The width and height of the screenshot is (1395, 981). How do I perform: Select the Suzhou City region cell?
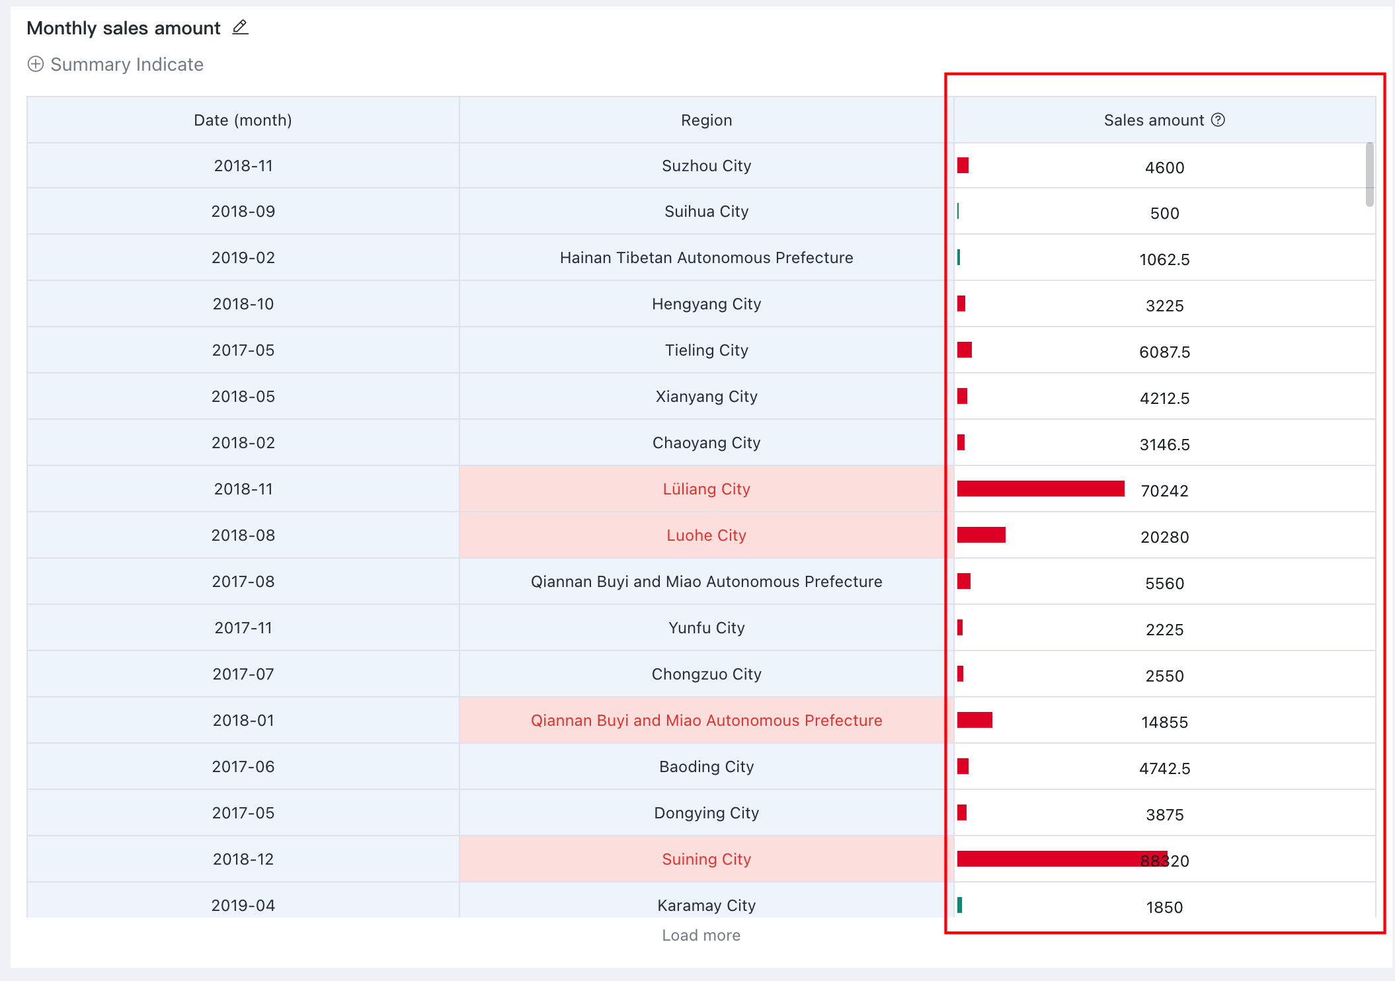[706, 165]
